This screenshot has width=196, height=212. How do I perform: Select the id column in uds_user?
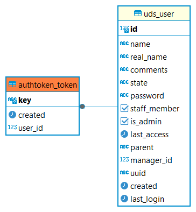[134, 29]
